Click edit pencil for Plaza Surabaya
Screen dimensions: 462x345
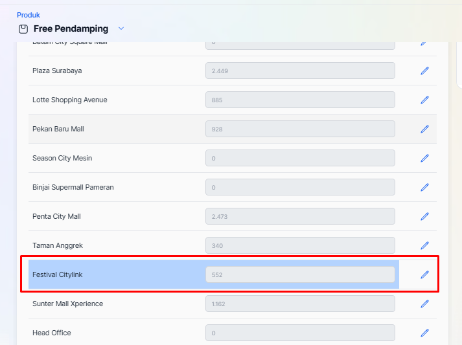pyautogui.click(x=424, y=71)
